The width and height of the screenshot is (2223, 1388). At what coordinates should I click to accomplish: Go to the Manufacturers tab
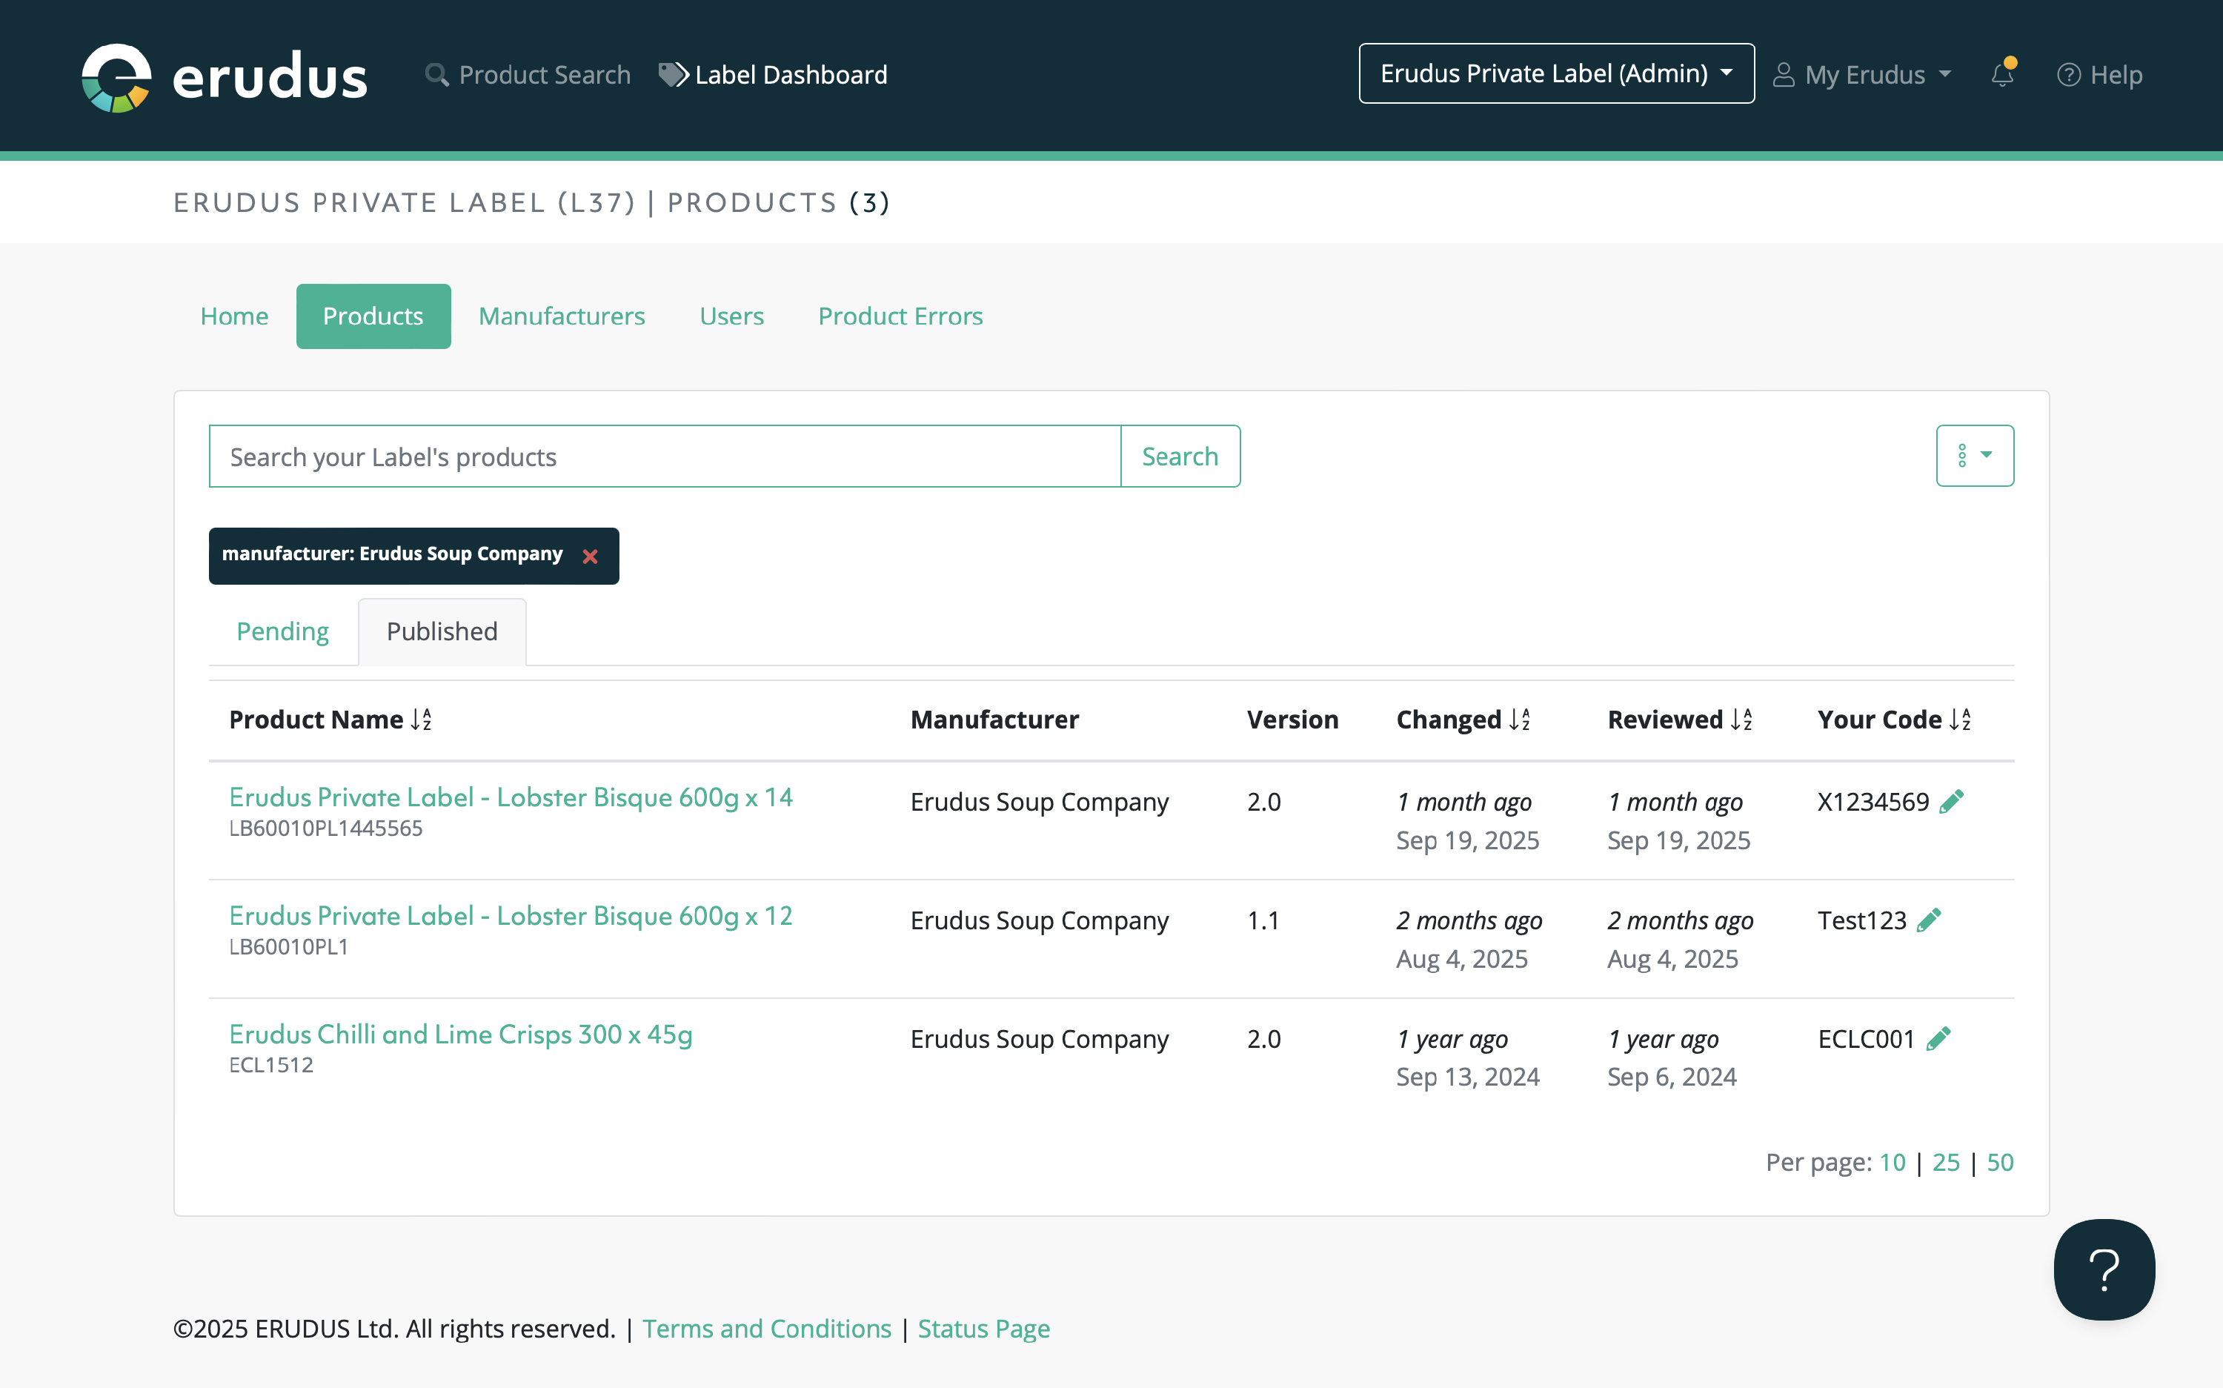pyautogui.click(x=561, y=316)
